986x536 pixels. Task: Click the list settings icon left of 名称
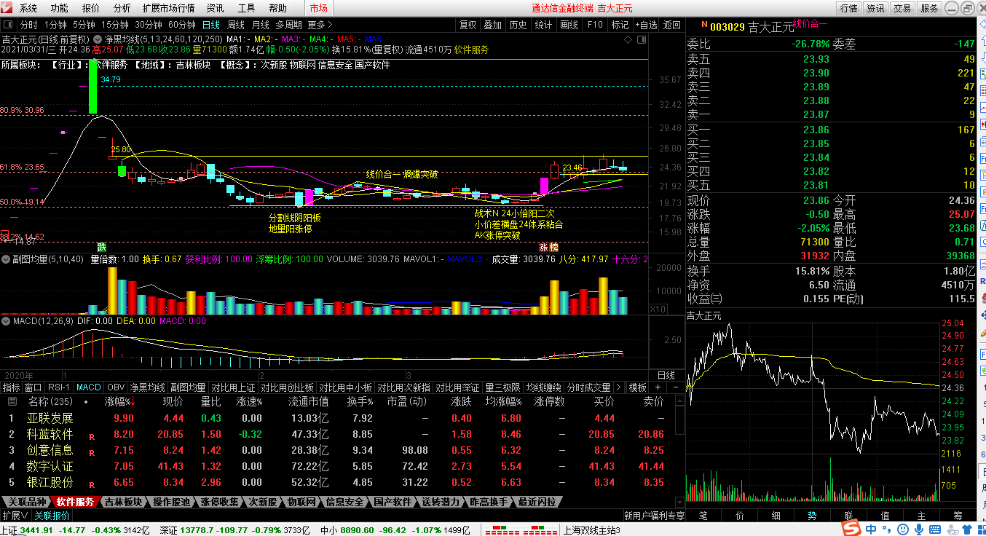click(x=12, y=401)
